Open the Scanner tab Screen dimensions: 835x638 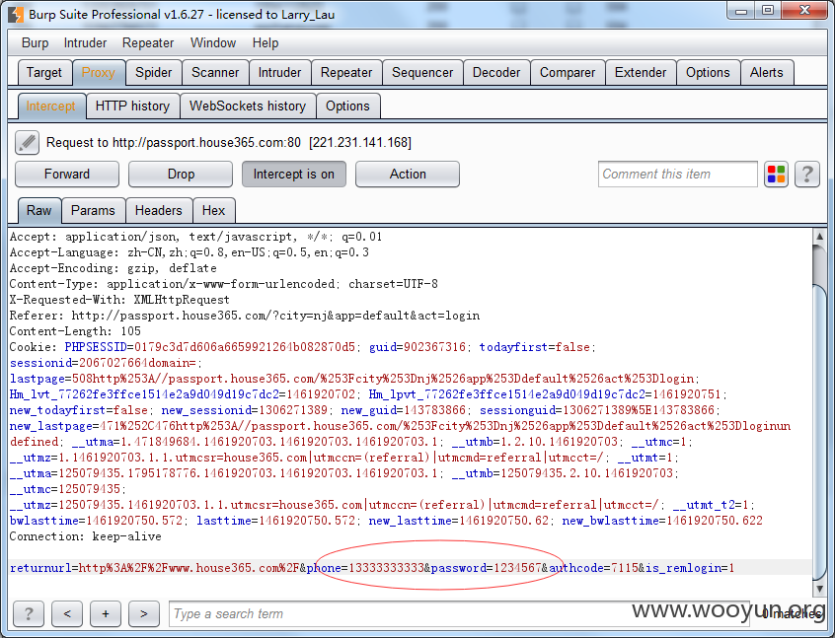click(215, 72)
